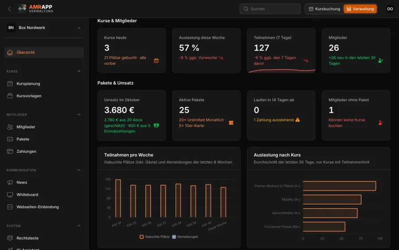
Task: Open Whiteboard in sidebar
Action: [44, 194]
